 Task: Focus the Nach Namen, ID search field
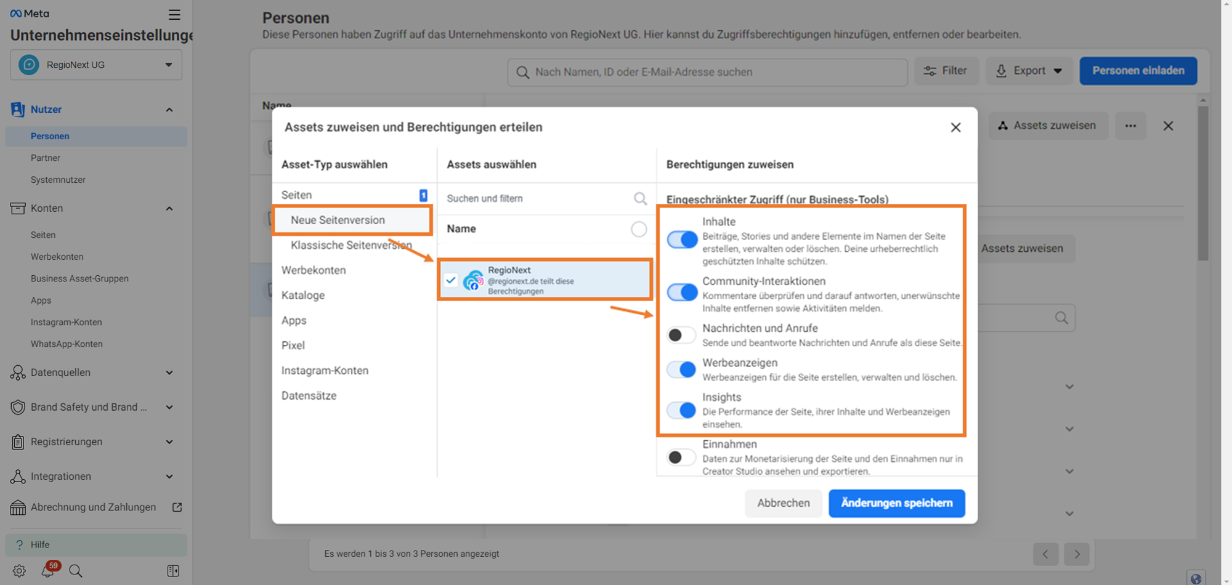click(x=707, y=72)
